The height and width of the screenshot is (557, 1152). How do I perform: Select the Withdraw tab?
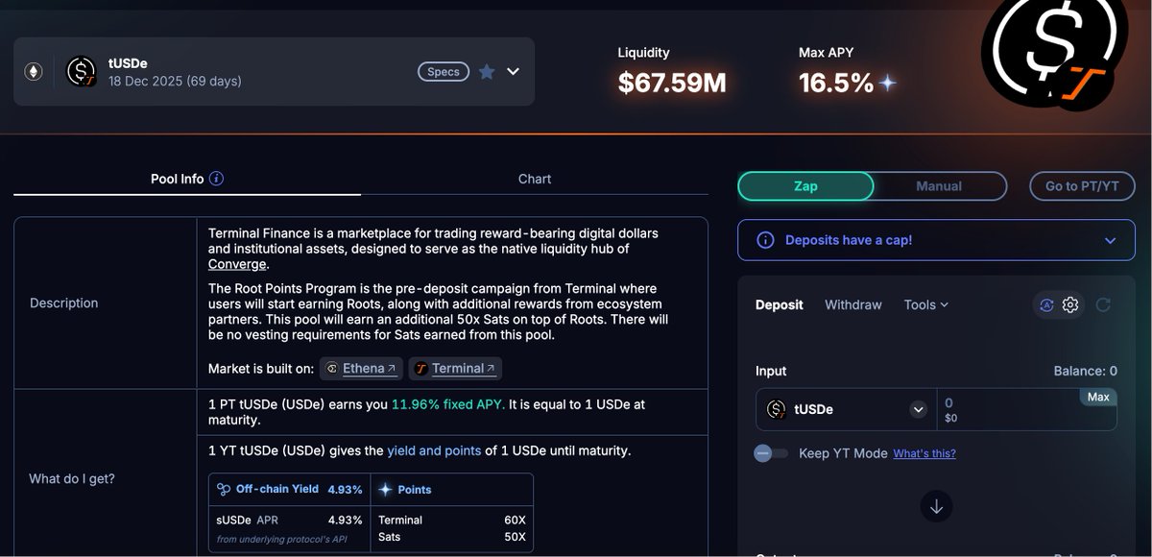[852, 304]
